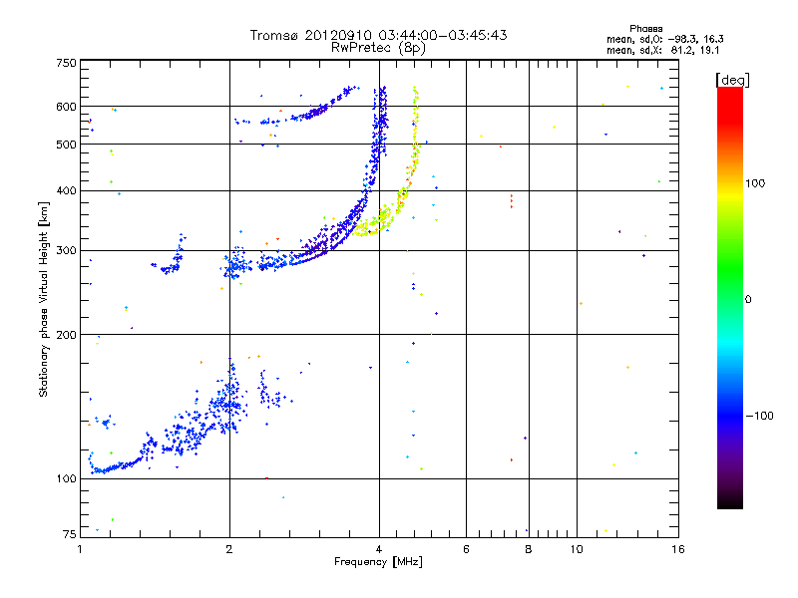Click the frequency axis tick label '2'
The height and width of the screenshot is (598, 798).
(x=229, y=549)
